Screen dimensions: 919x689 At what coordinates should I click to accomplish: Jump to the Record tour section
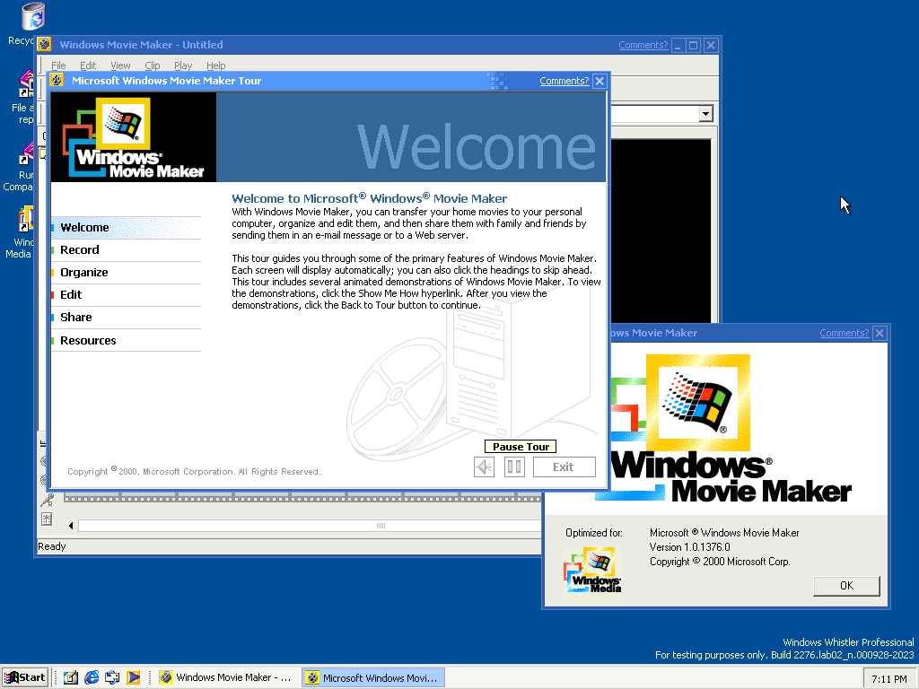(126, 250)
